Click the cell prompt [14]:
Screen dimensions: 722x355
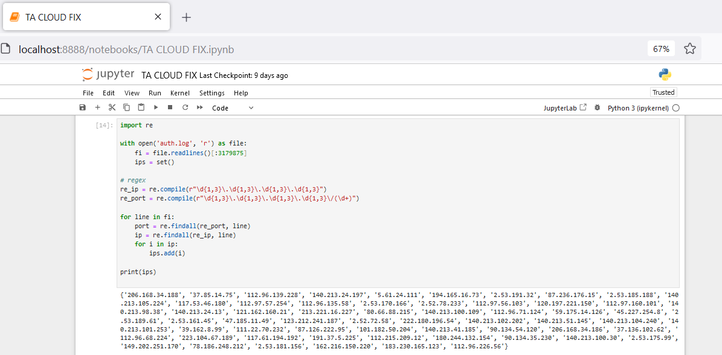pos(104,125)
